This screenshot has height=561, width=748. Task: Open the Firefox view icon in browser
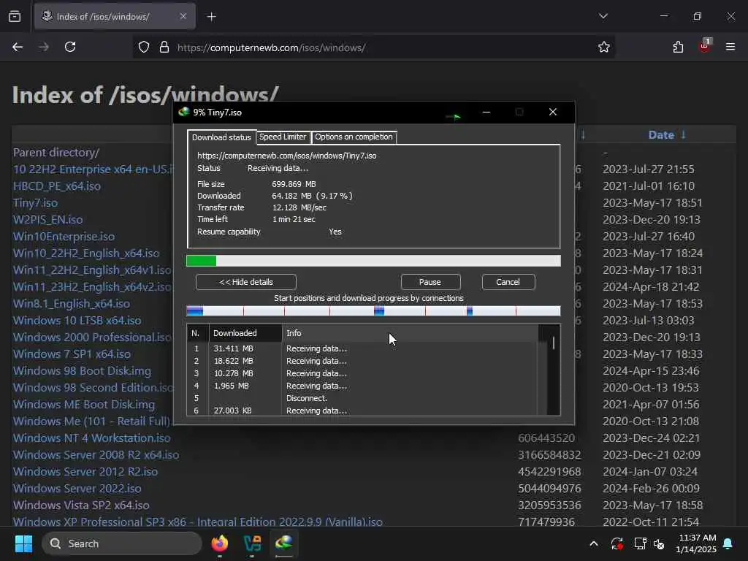pyautogui.click(x=15, y=16)
